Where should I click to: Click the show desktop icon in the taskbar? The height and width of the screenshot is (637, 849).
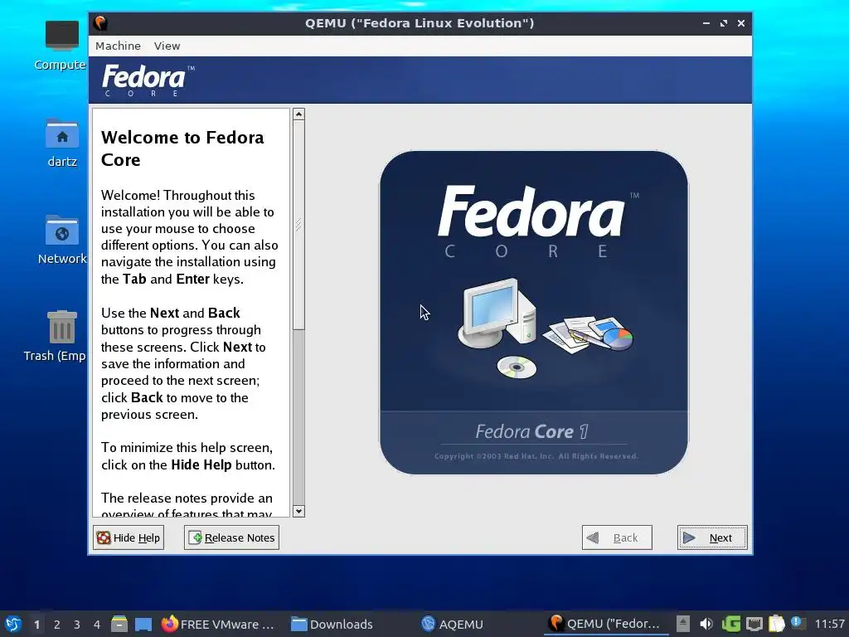pos(143,624)
